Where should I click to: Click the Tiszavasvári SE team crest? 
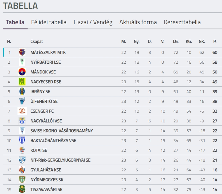pyautogui.click(x=22, y=189)
